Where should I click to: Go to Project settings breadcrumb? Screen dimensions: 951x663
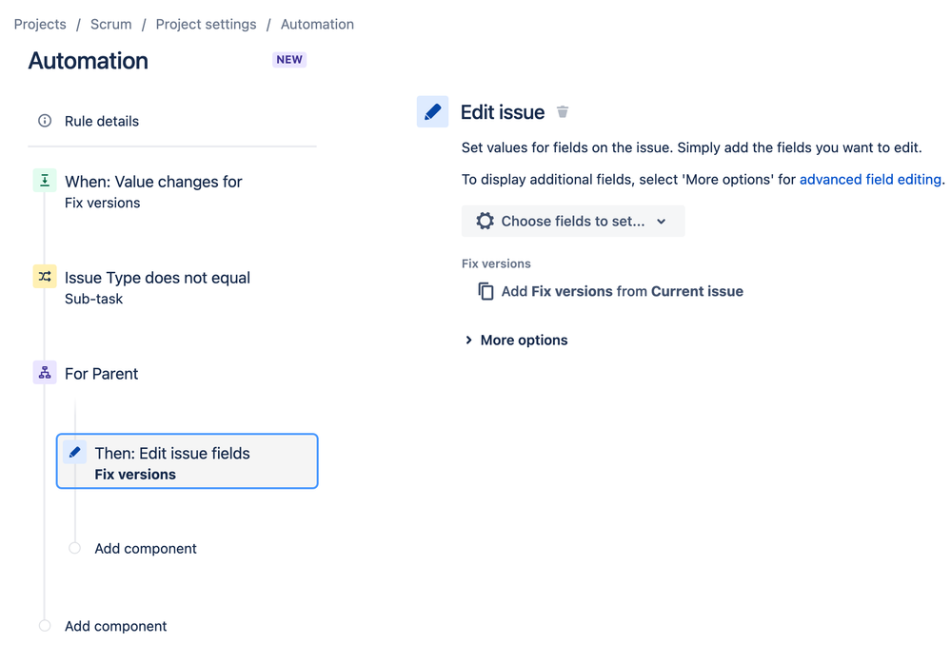(207, 24)
